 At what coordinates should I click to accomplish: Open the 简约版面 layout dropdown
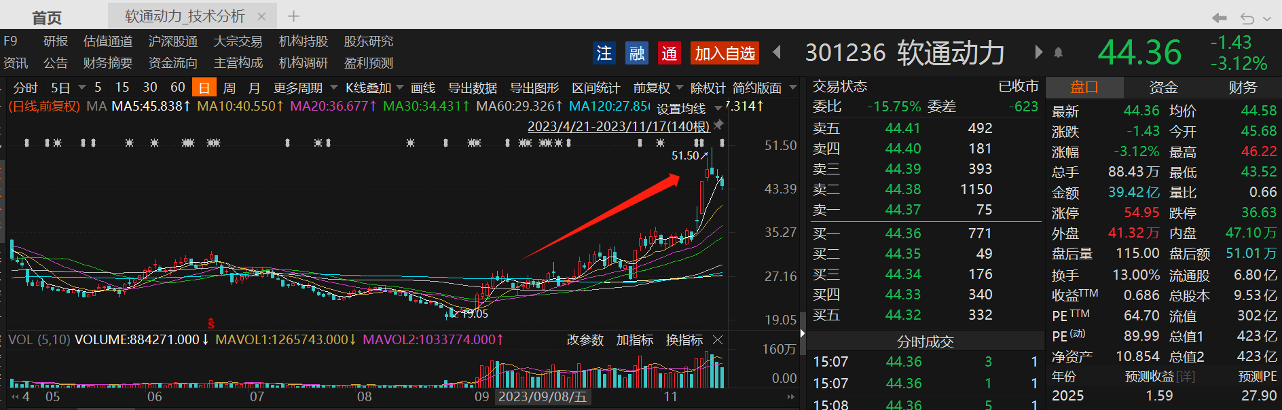click(x=792, y=88)
